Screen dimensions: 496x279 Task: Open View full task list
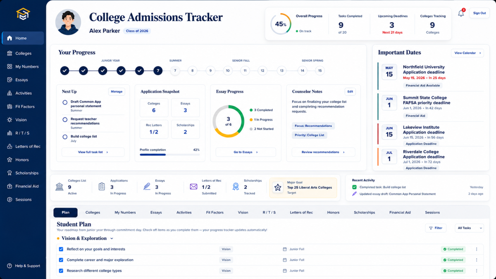[93, 152]
